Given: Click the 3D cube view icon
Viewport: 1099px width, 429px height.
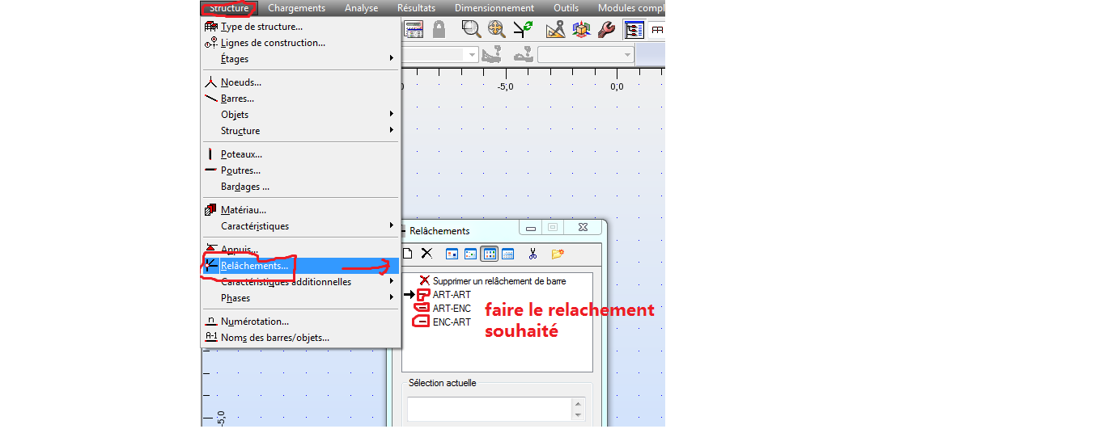Looking at the screenshot, I should (x=581, y=30).
